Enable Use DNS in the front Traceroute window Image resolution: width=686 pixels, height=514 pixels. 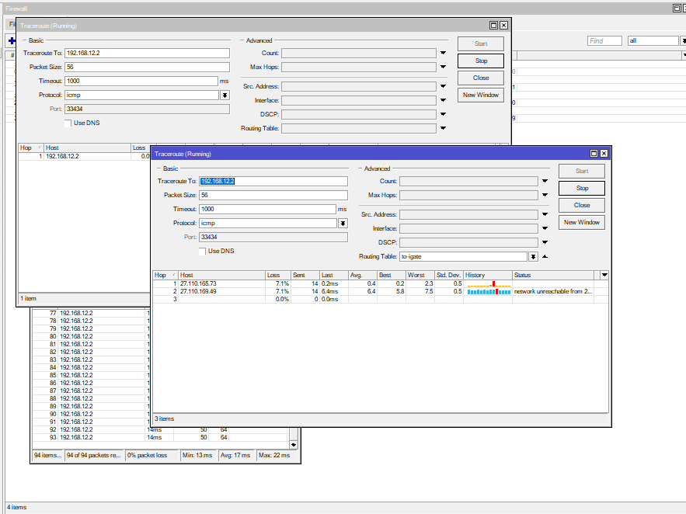click(203, 251)
